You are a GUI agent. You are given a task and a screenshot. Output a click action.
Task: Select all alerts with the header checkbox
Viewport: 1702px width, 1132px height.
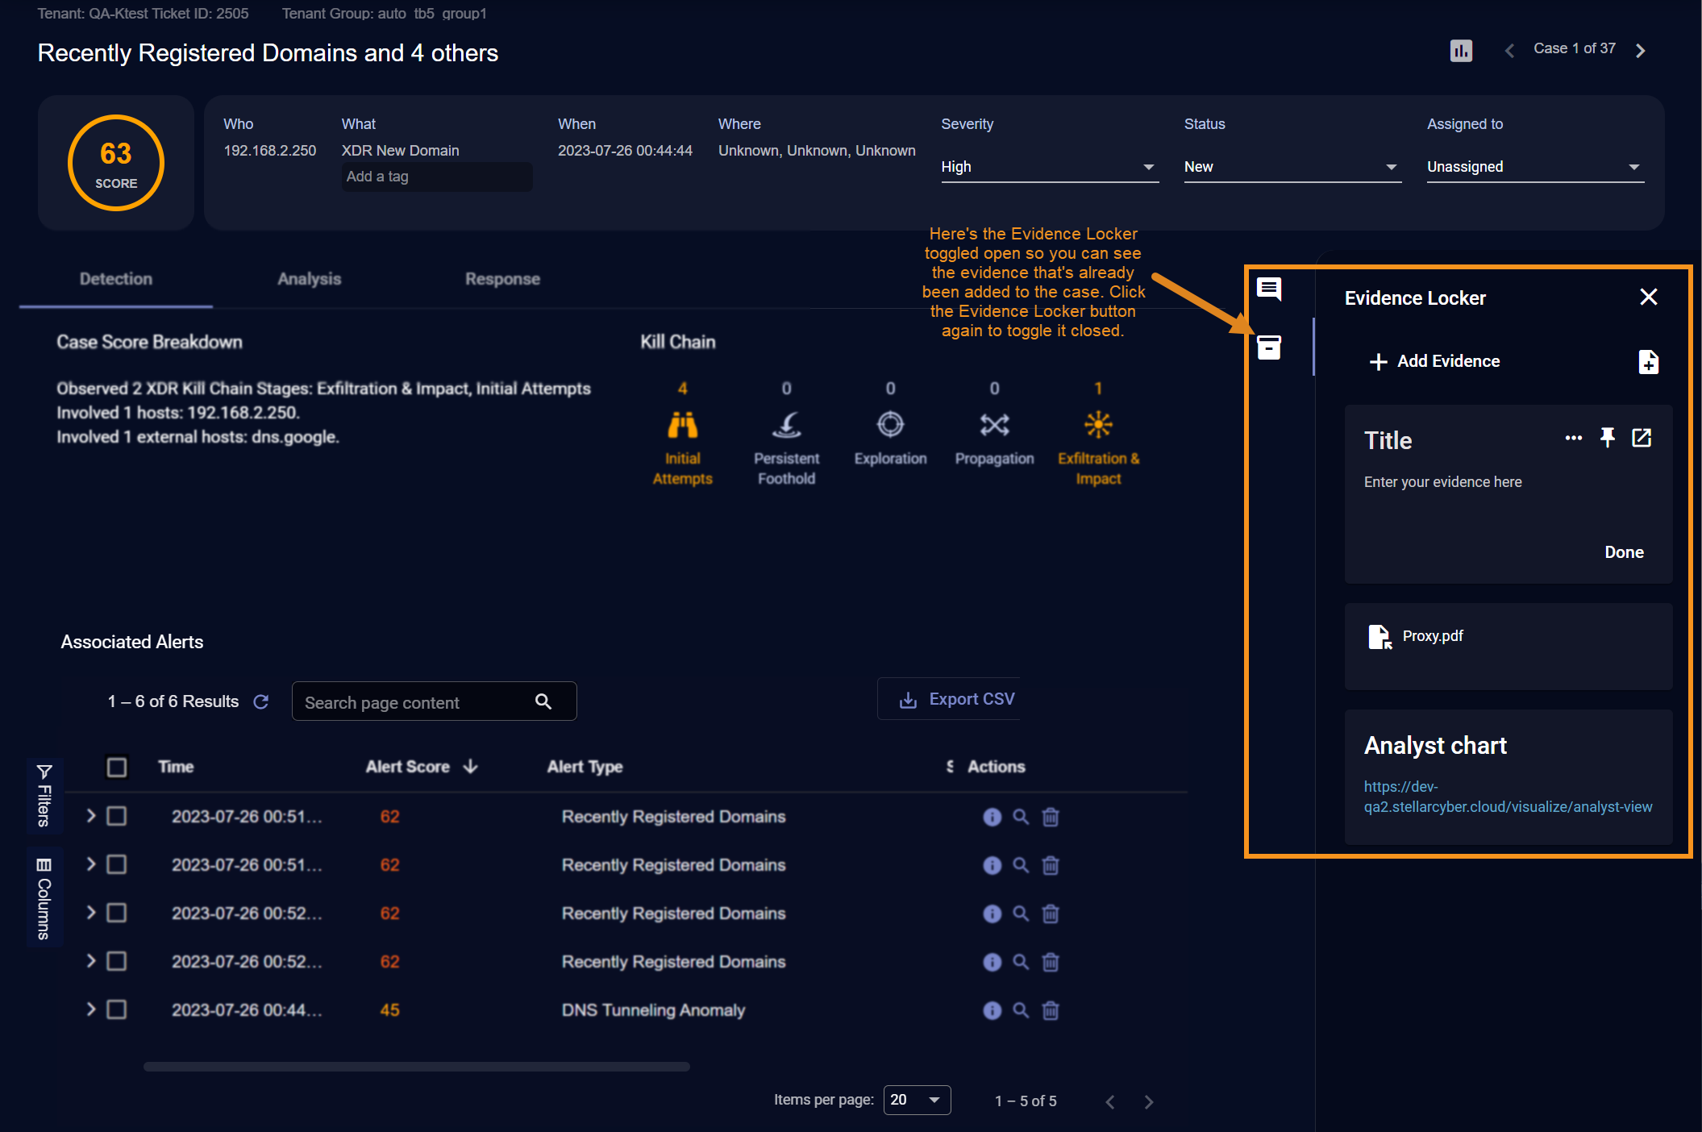[117, 767]
